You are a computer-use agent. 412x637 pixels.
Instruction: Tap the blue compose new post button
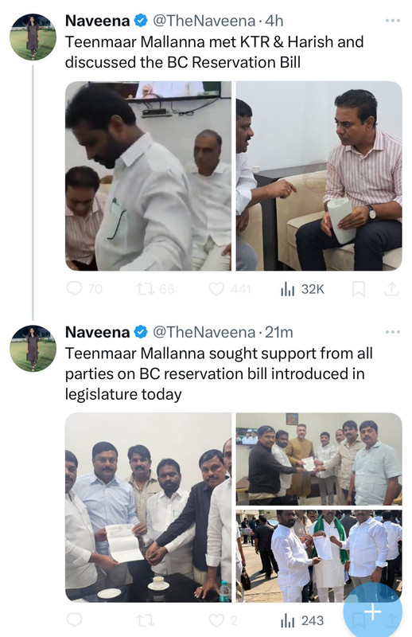[x=372, y=612]
